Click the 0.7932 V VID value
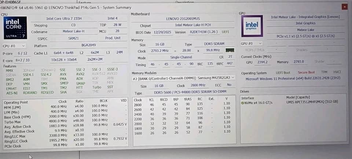Screen dimensions: 352x159 [x=120, y=139]
